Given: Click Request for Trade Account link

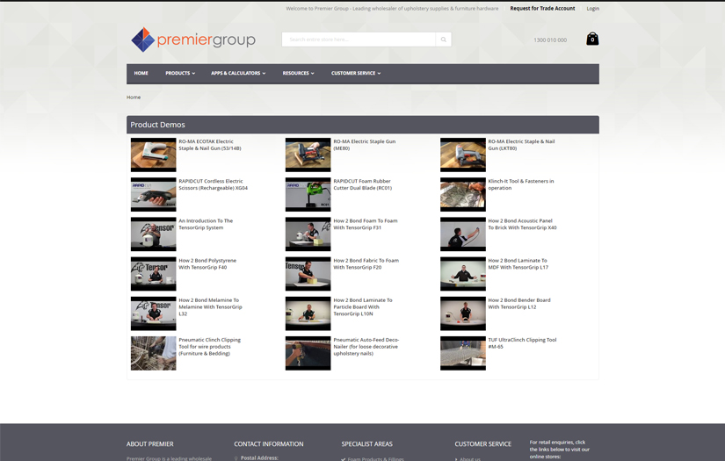Looking at the screenshot, I should point(542,8).
